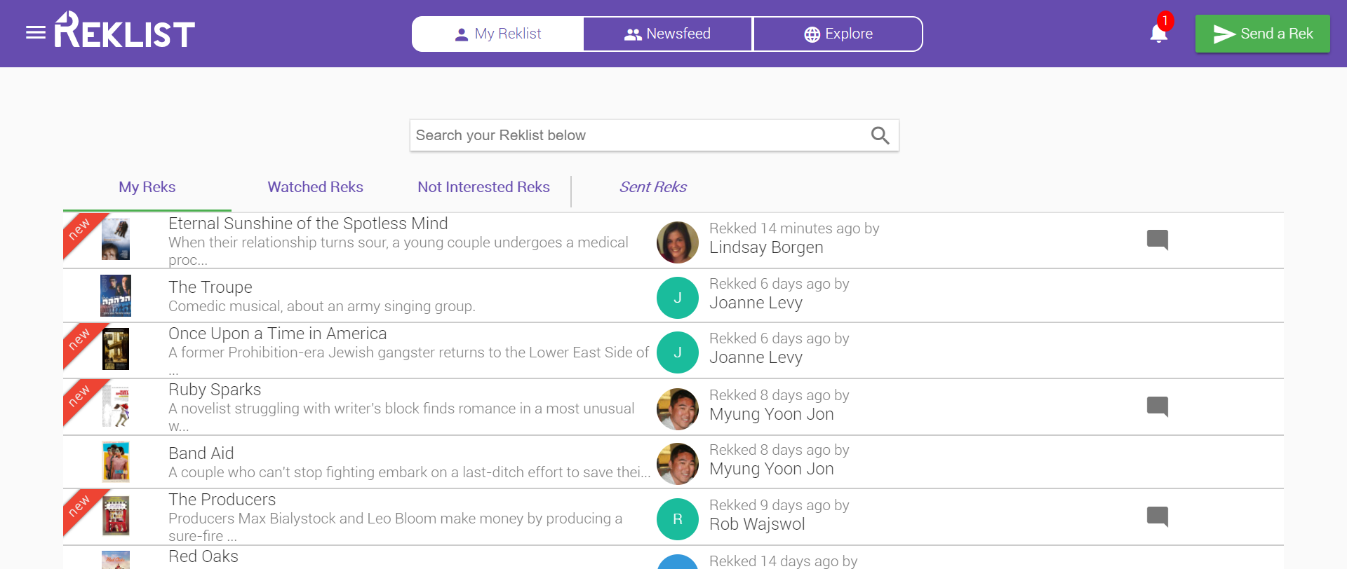Click the search magnifier icon
Viewport: 1347px width, 569px height.
(880, 135)
